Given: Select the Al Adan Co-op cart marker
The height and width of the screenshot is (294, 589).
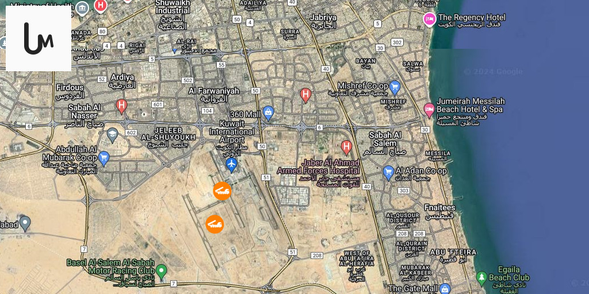Looking at the screenshot, I should pos(388,173).
